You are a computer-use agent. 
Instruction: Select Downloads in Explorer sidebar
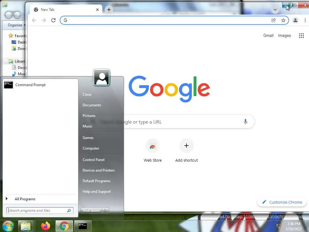tap(19, 49)
